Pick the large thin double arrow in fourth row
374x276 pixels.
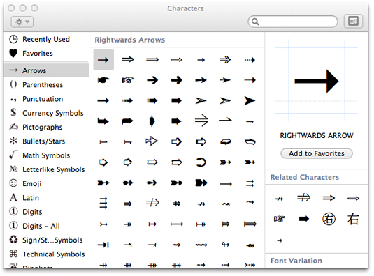[x=201, y=121]
